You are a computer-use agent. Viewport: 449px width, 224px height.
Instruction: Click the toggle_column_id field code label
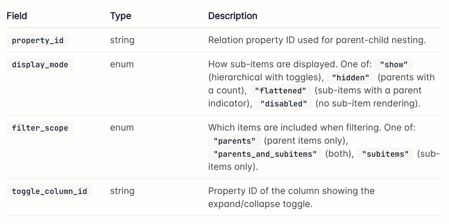(49, 192)
